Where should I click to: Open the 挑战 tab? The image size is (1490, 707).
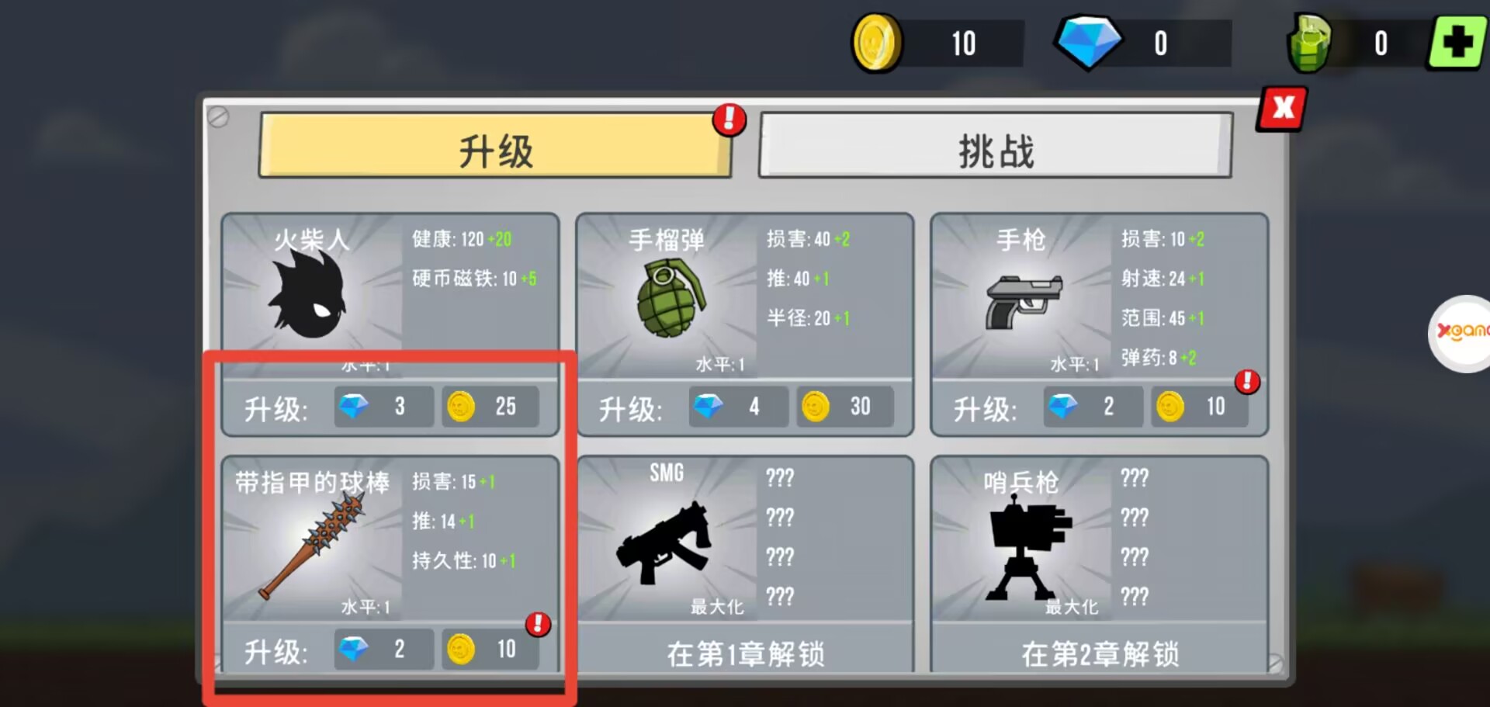996,147
